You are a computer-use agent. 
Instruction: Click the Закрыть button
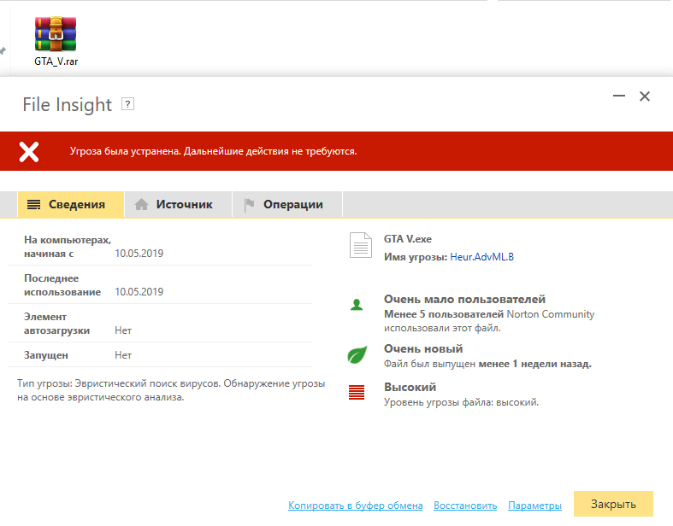(x=613, y=504)
